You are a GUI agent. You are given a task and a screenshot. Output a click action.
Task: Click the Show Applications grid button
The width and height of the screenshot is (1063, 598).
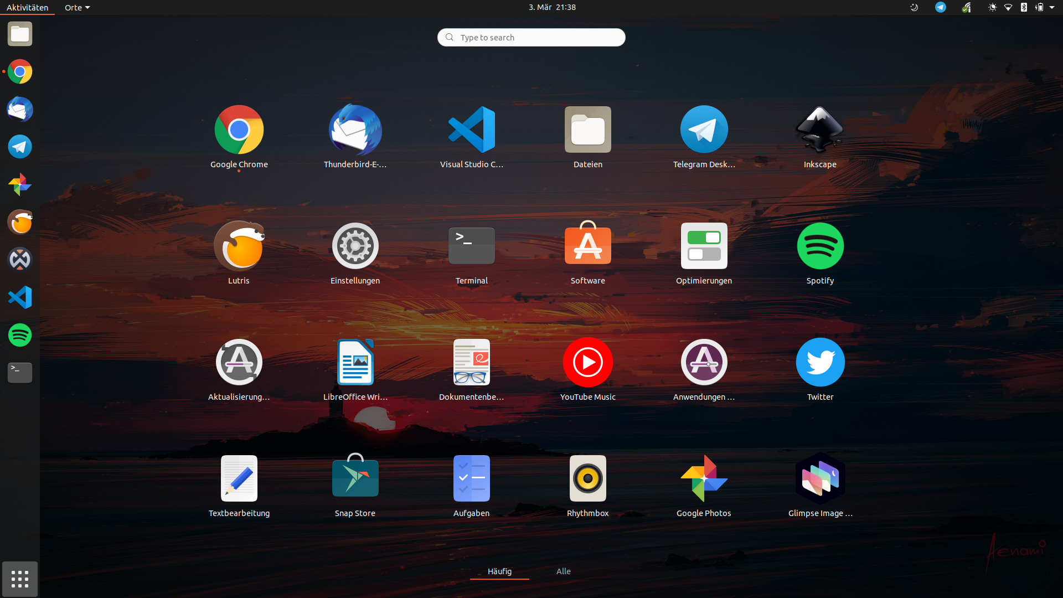[20, 579]
